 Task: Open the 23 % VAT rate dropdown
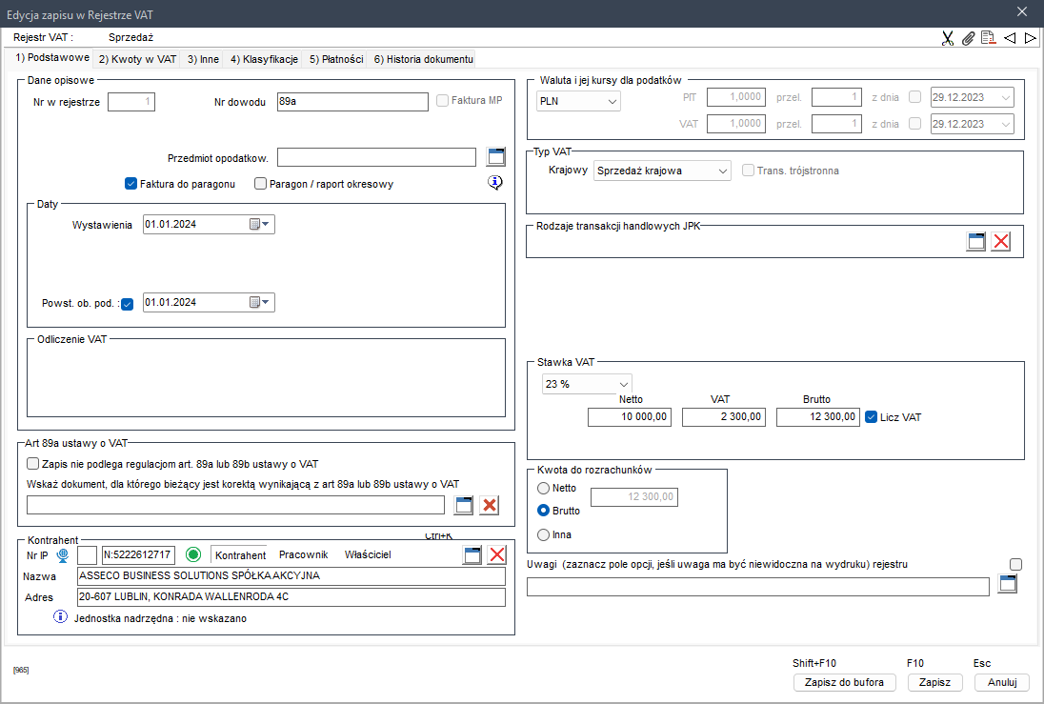(x=587, y=384)
